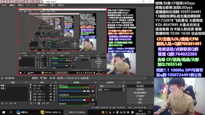Add a new scene with plus icon
The height and width of the screenshot is (115, 205).
click(2, 103)
